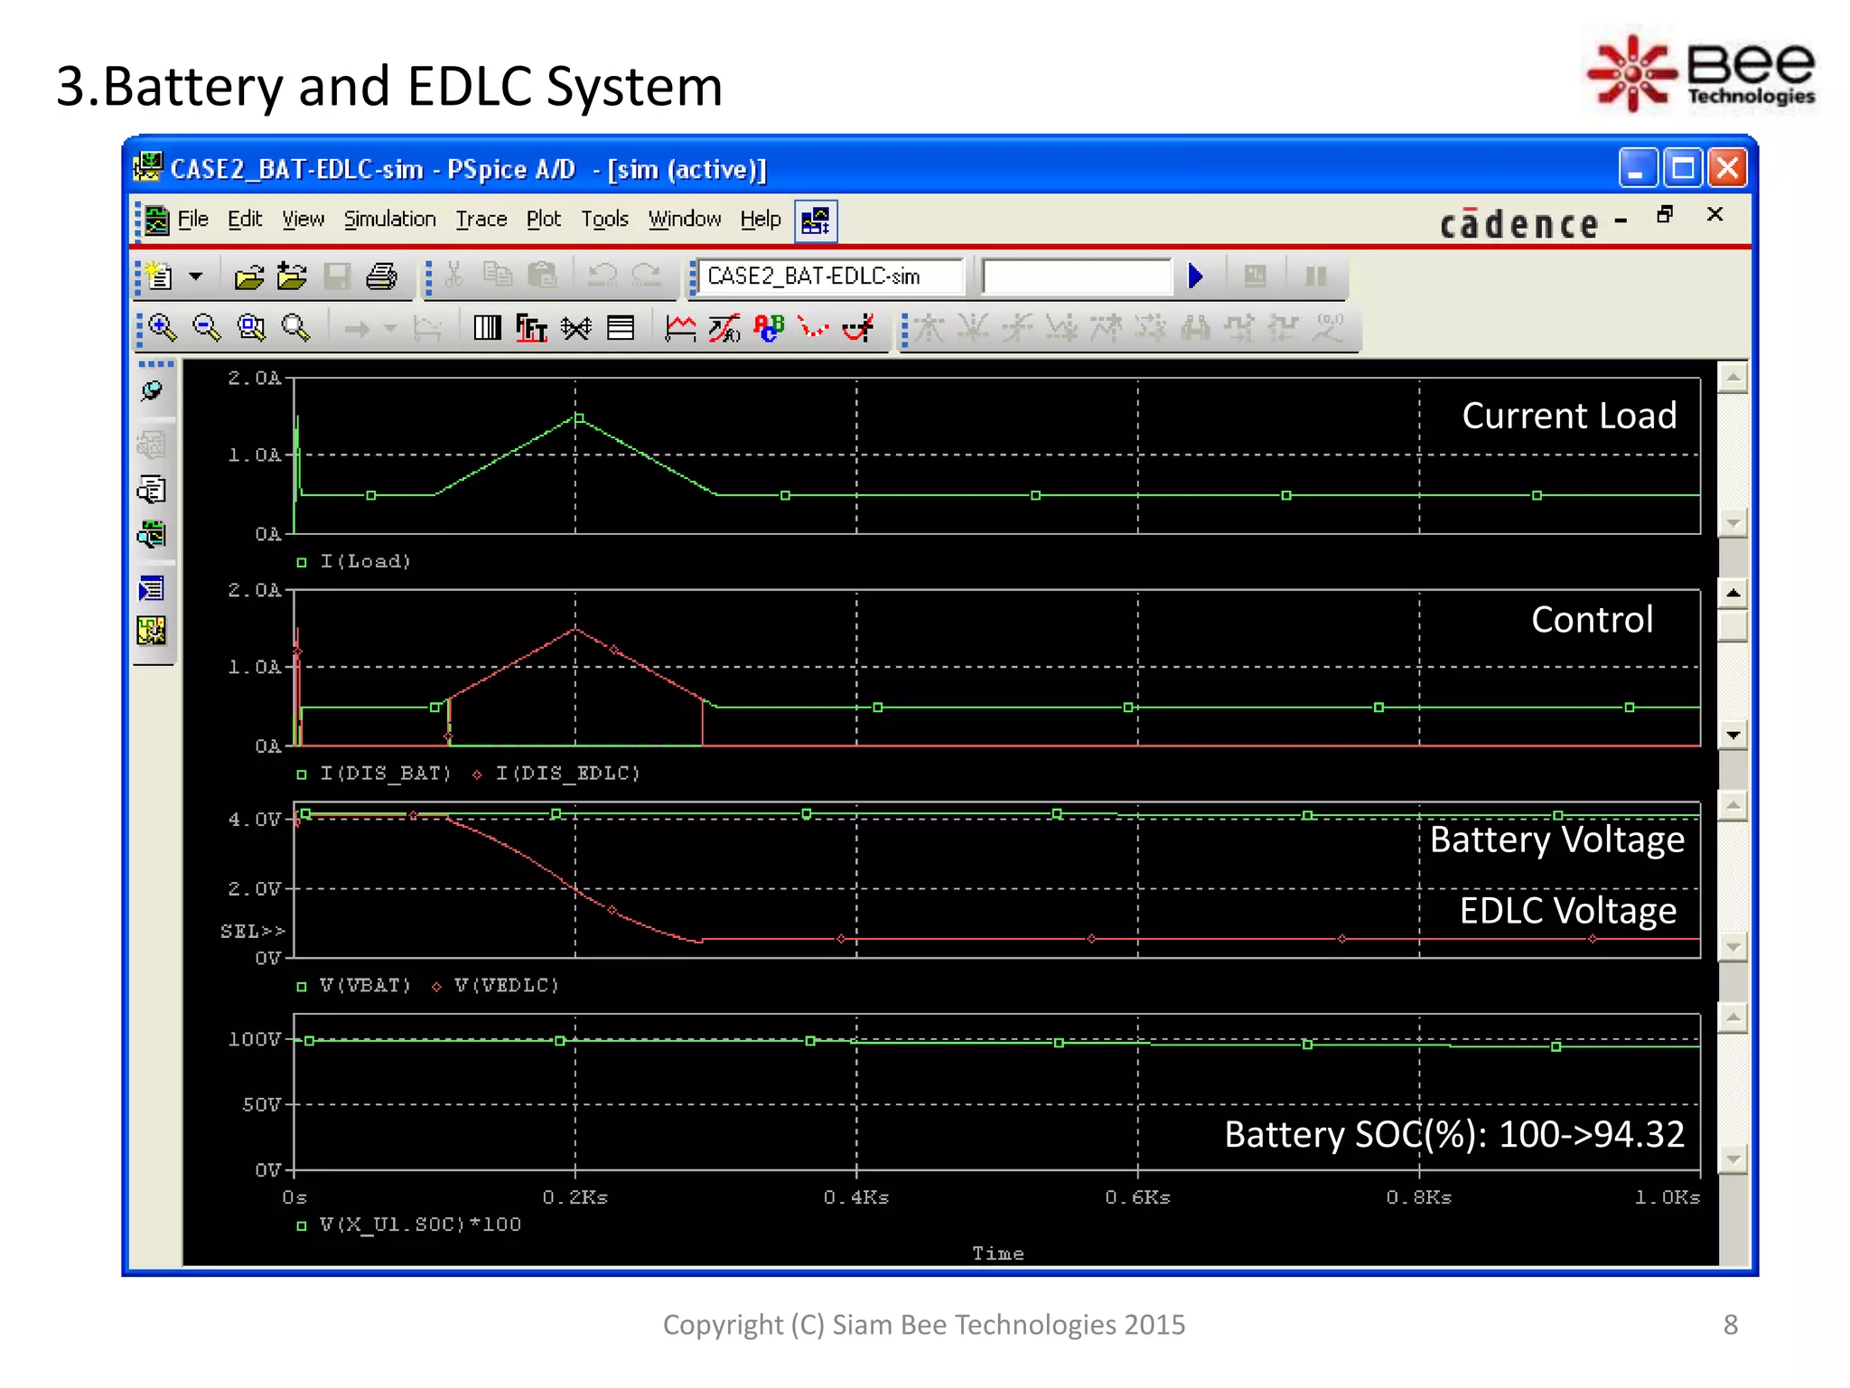Open the Simulation menu
The height and width of the screenshot is (1388, 1850).
tap(389, 220)
